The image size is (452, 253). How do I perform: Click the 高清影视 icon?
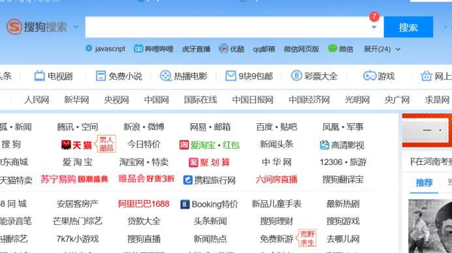point(324,145)
